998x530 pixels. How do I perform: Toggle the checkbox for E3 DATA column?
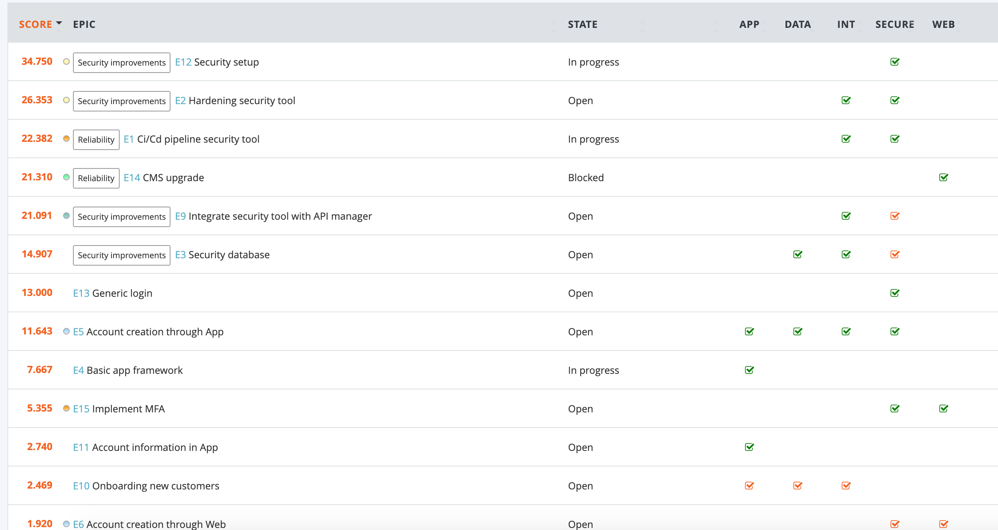[x=797, y=254]
